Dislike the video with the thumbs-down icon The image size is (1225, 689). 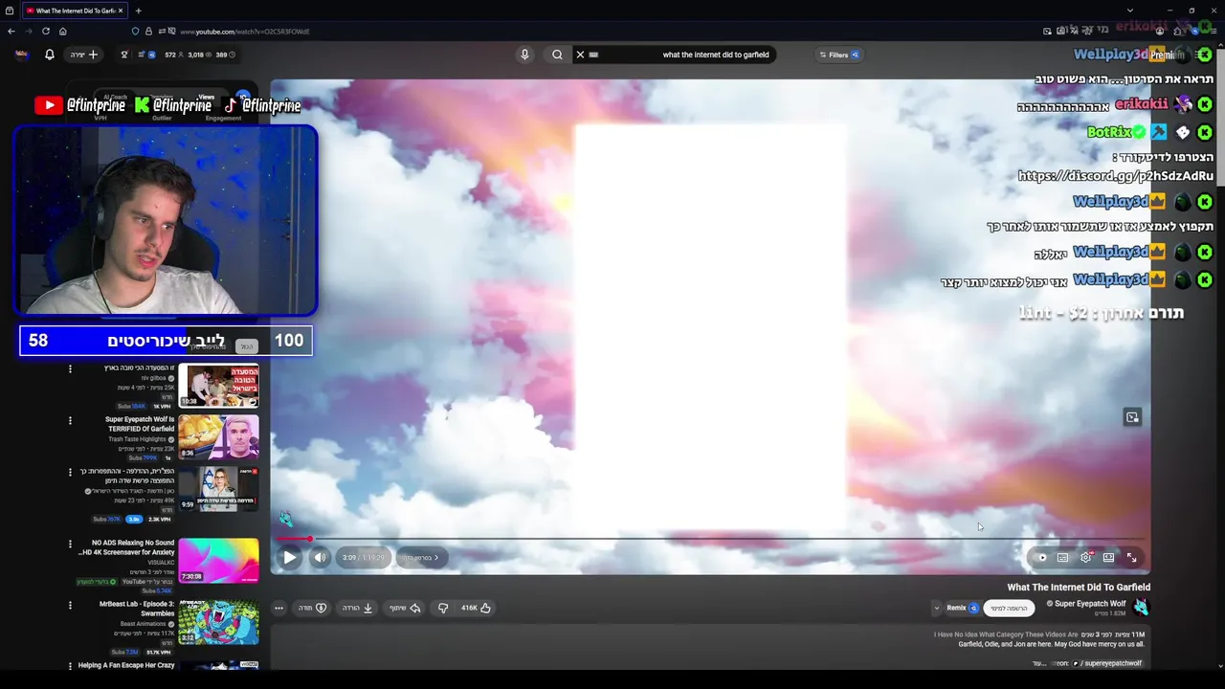(x=443, y=608)
